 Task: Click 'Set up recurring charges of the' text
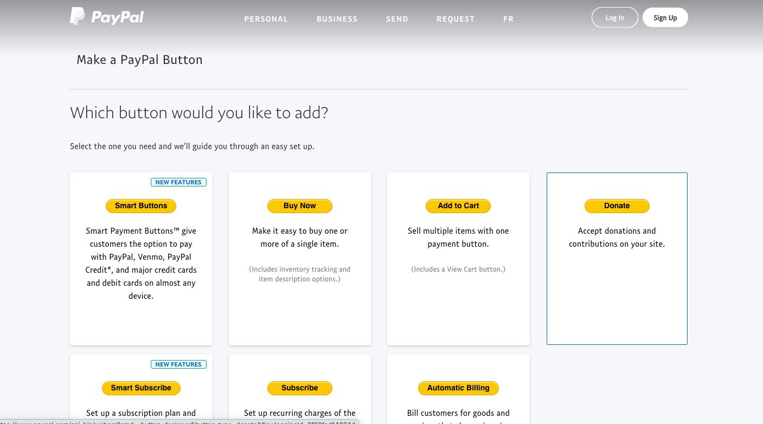(300, 413)
